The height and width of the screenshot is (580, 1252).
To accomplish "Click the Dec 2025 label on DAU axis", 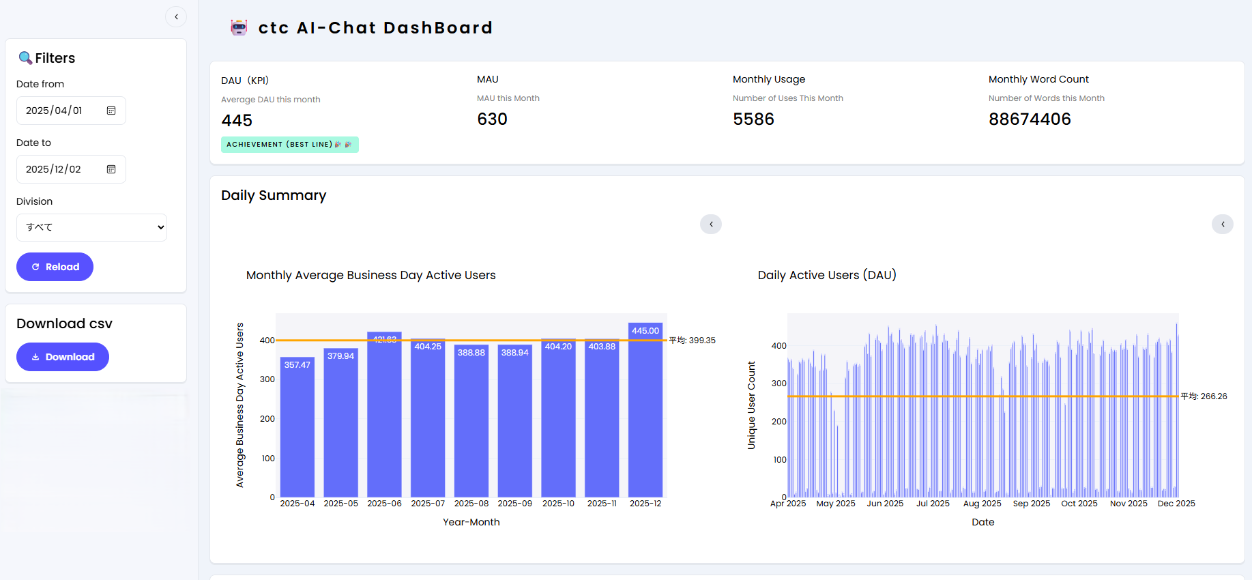I will pyautogui.click(x=1176, y=504).
